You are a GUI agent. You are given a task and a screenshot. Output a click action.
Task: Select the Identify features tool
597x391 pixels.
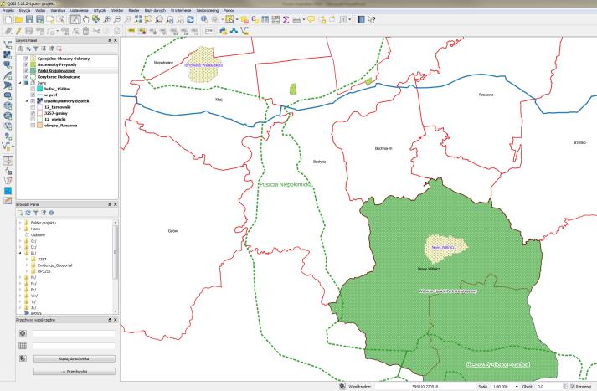coord(205,19)
